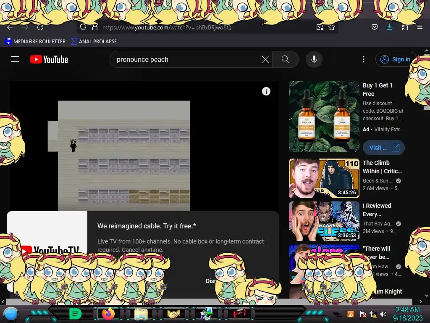This screenshot has height=323, width=430.
Task: Go to YouTube home via logo
Action: [x=49, y=59]
